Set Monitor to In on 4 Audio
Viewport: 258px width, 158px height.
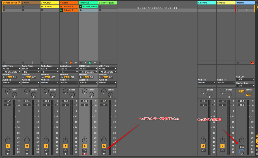point(62,77)
